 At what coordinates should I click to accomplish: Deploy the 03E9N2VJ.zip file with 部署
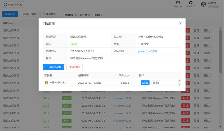pos(145,83)
